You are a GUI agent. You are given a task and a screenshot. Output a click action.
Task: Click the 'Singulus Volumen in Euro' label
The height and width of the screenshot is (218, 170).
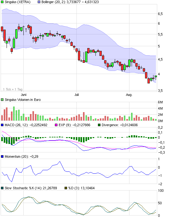pos(23,100)
